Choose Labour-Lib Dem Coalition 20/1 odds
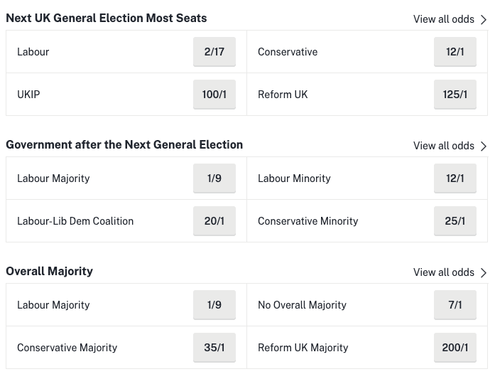This screenshot has width=495, height=379. click(x=214, y=221)
